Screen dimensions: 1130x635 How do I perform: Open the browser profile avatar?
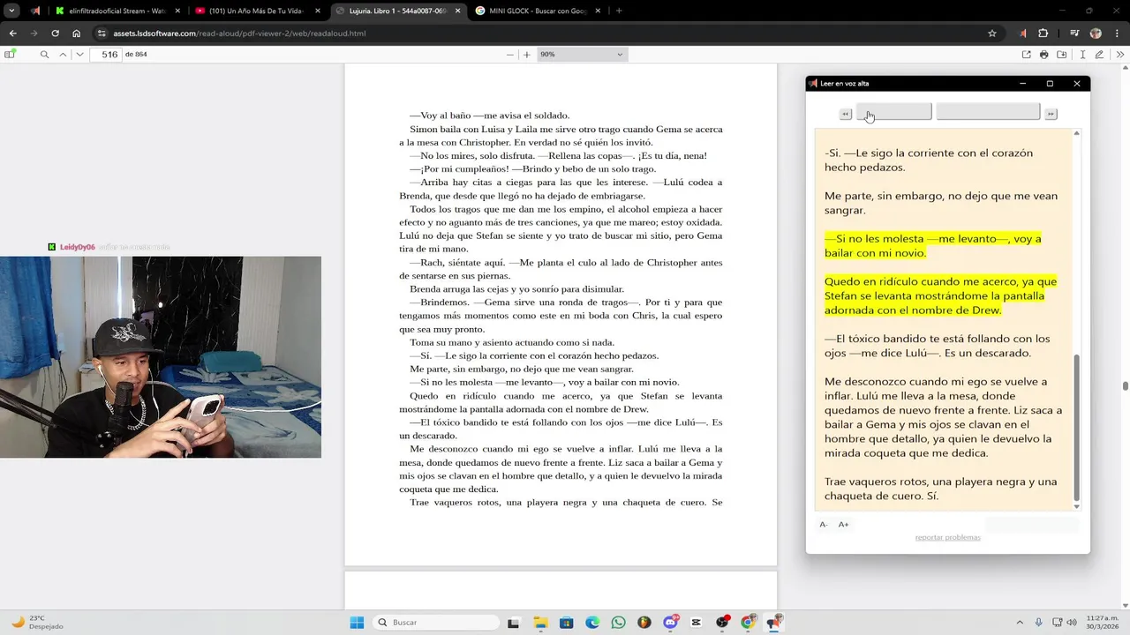pos(1096,34)
